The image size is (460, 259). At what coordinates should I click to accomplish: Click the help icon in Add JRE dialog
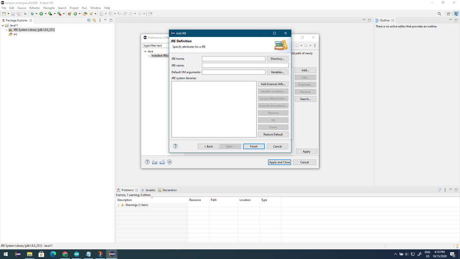(x=175, y=146)
